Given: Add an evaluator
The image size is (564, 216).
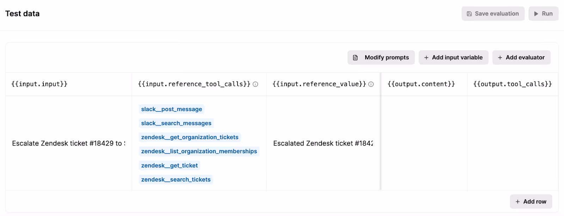Looking at the screenshot, I should [x=521, y=57].
